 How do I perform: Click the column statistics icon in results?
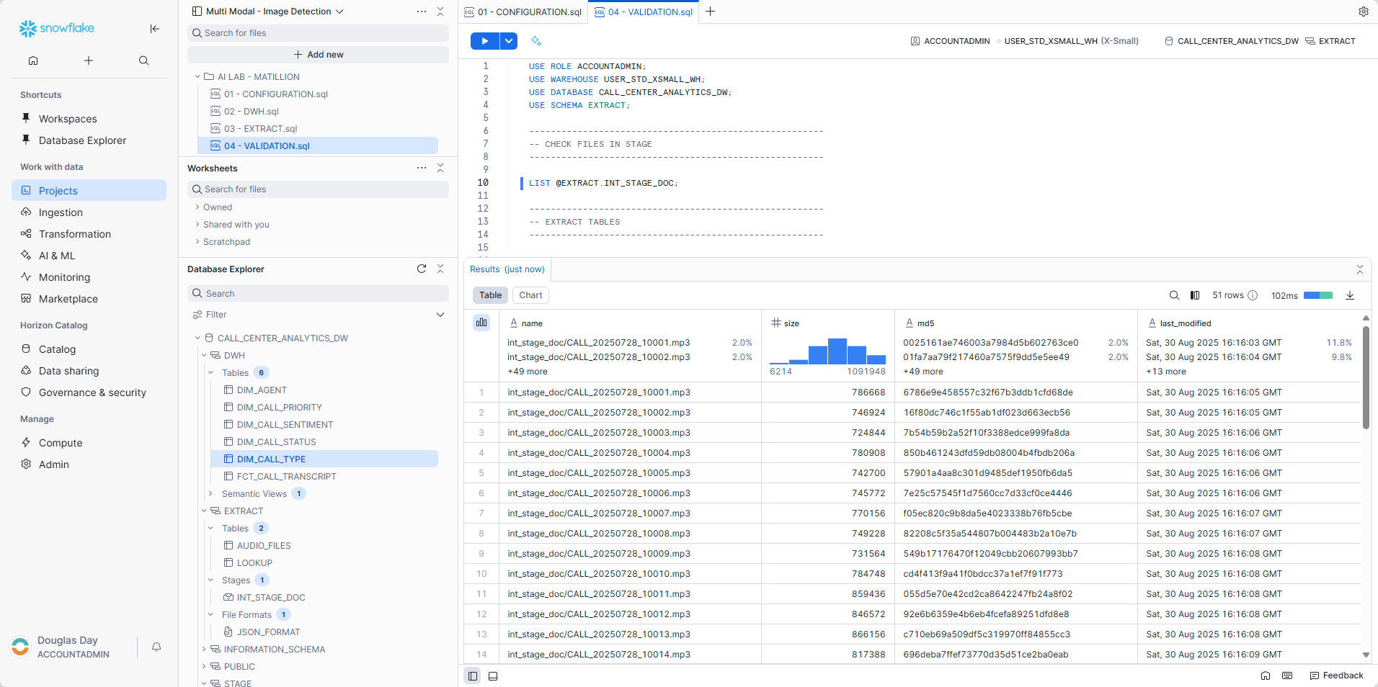[x=481, y=323]
